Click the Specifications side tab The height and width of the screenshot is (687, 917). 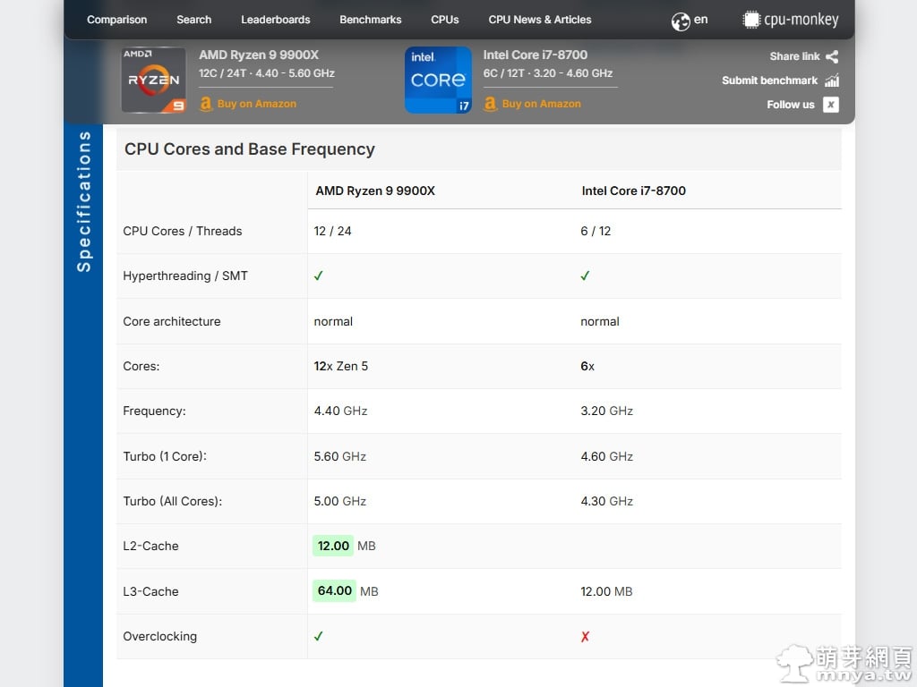coord(84,201)
